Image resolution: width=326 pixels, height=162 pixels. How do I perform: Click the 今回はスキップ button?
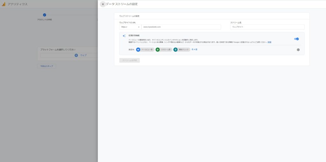point(46,66)
